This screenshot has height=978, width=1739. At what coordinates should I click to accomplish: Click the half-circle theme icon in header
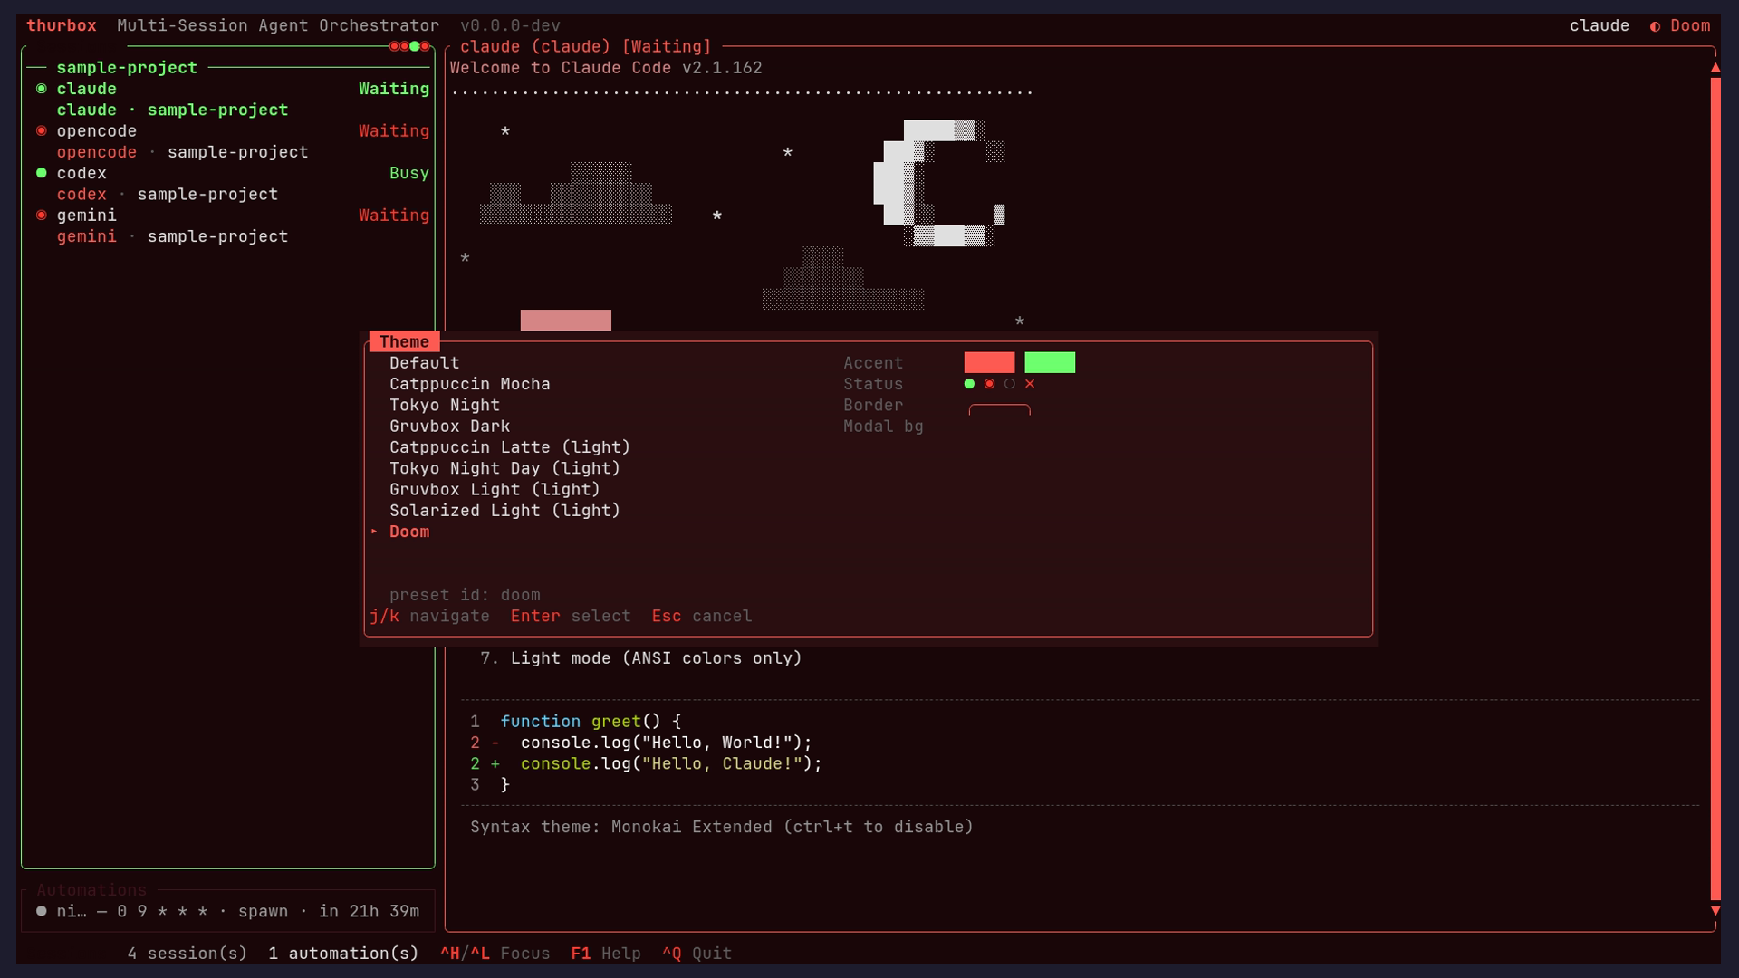tap(1655, 26)
